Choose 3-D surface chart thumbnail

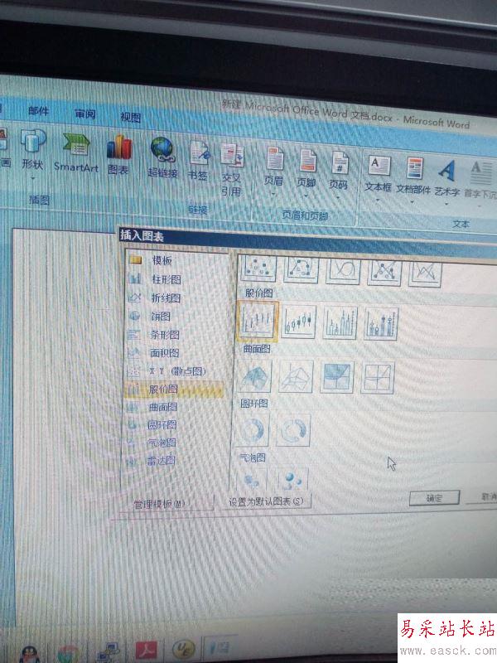click(254, 376)
